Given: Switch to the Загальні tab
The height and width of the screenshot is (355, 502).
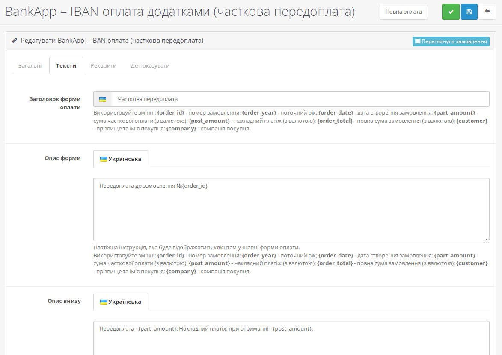Looking at the screenshot, I should (30, 66).
